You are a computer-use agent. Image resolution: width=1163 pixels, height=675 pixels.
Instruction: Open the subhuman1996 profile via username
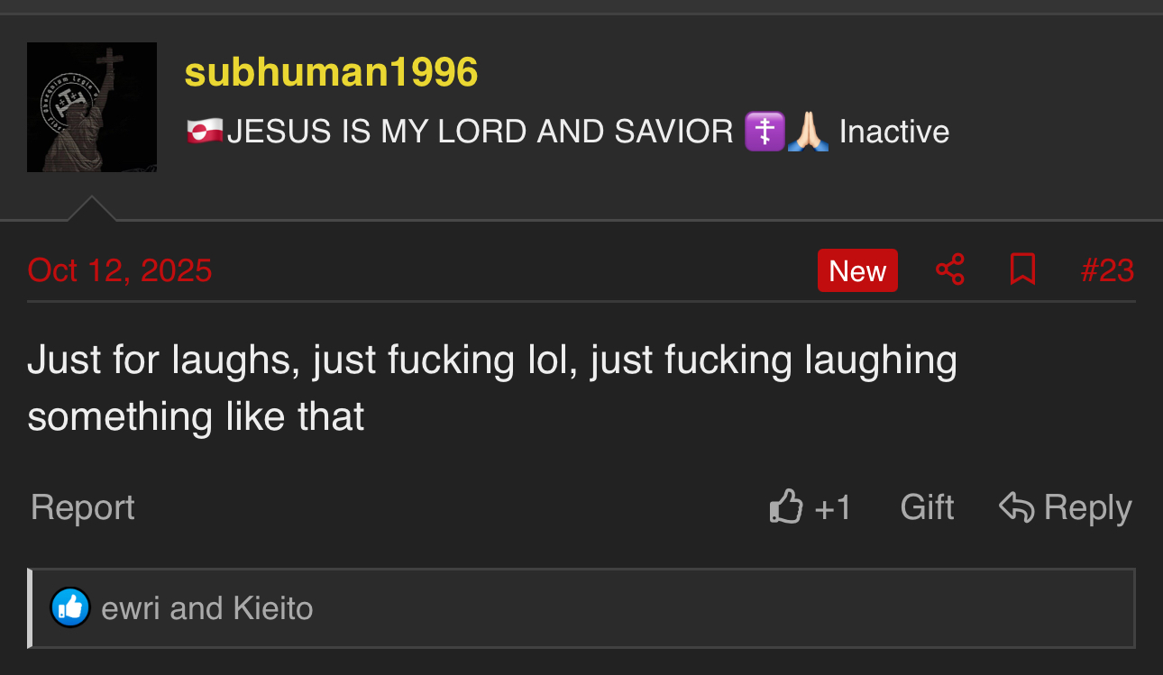pyautogui.click(x=331, y=72)
